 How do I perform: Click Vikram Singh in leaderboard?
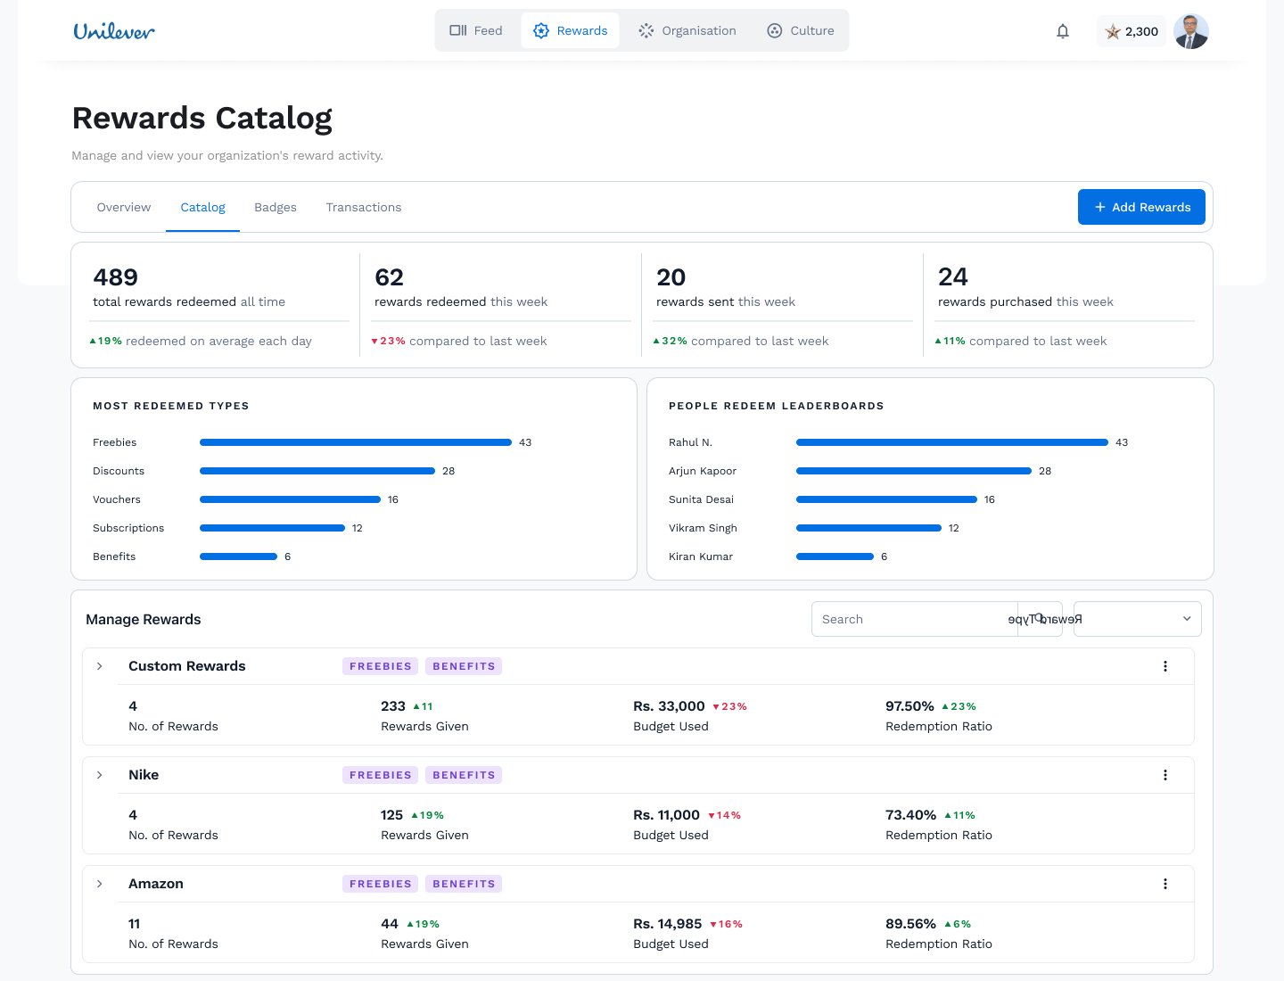tap(703, 528)
